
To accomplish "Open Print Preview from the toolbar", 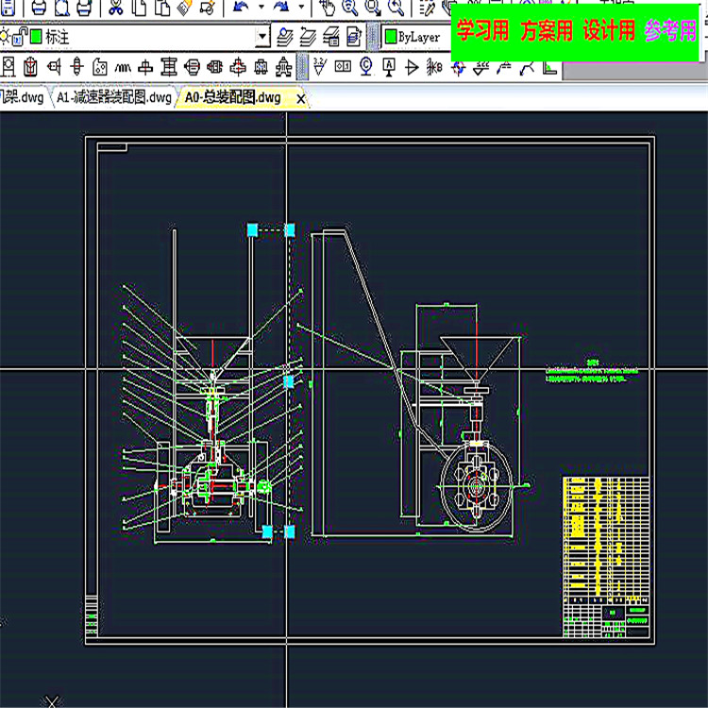I will coord(62,8).
